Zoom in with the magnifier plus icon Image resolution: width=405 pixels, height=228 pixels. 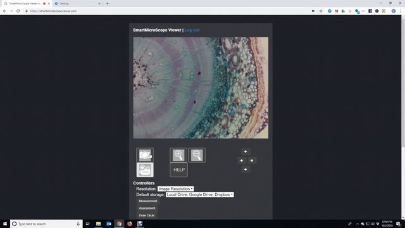pyautogui.click(x=178, y=155)
